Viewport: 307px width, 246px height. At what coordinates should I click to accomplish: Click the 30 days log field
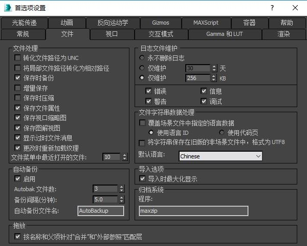click(198, 68)
